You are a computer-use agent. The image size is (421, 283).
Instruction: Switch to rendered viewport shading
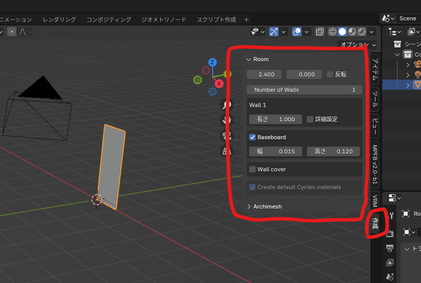(362, 32)
